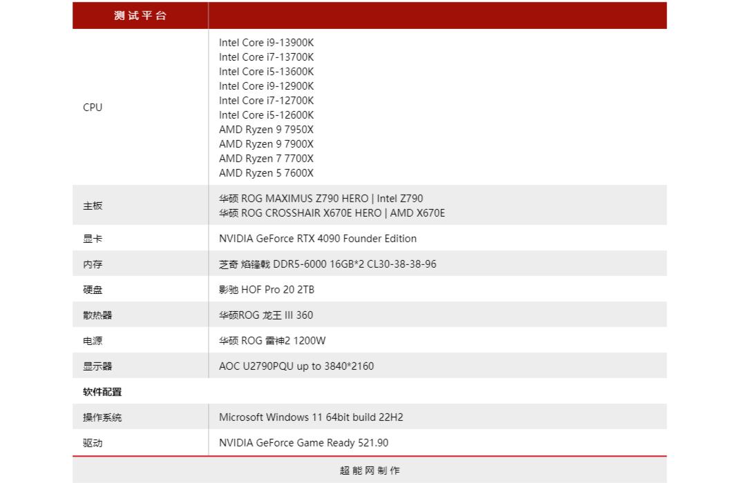Click NVIDIA GeForce Game Ready 521.90

tap(303, 443)
